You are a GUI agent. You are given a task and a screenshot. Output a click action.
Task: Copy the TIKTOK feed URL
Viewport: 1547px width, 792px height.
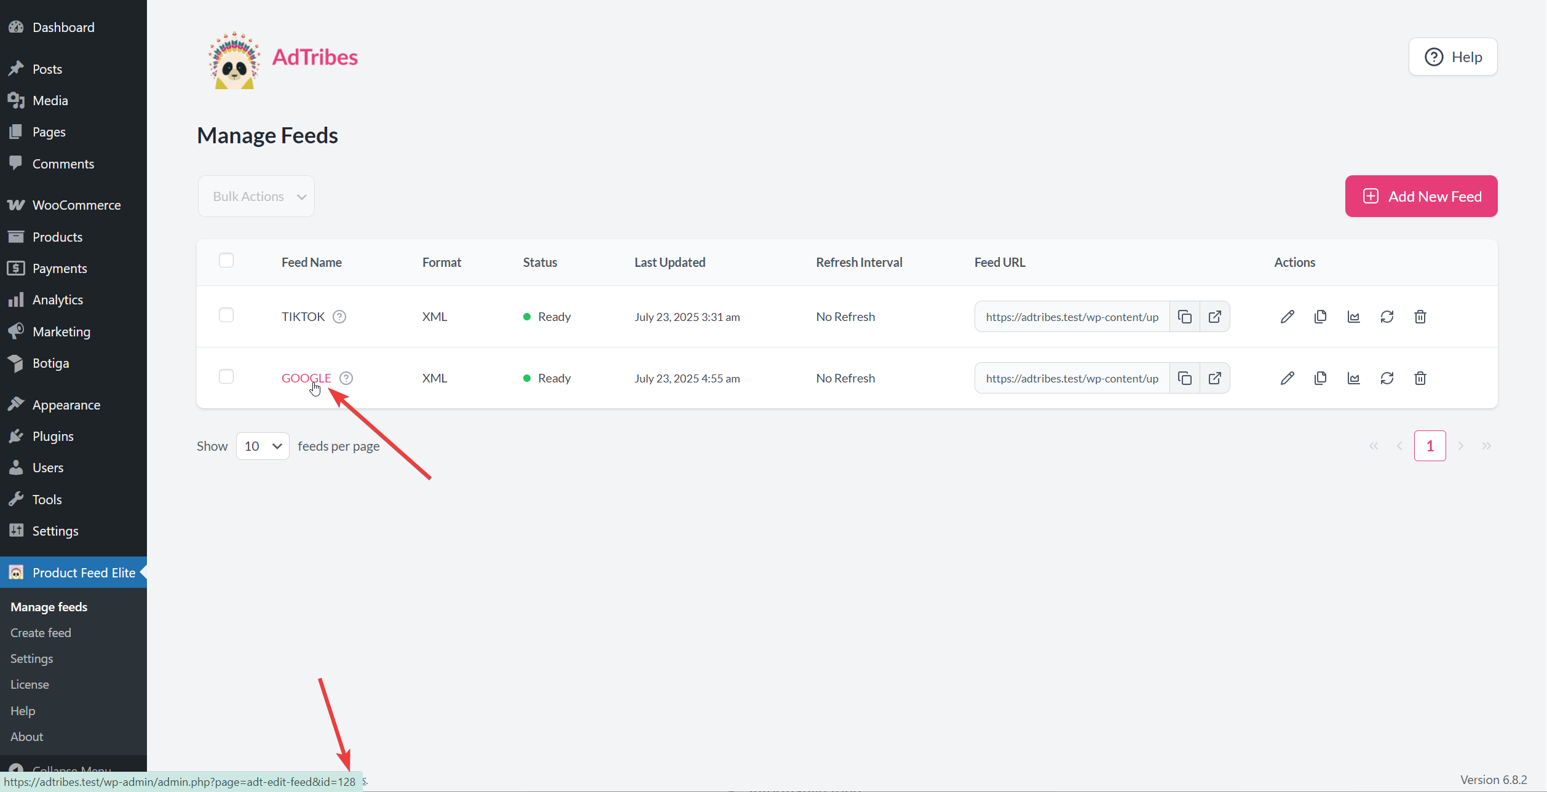click(1184, 317)
